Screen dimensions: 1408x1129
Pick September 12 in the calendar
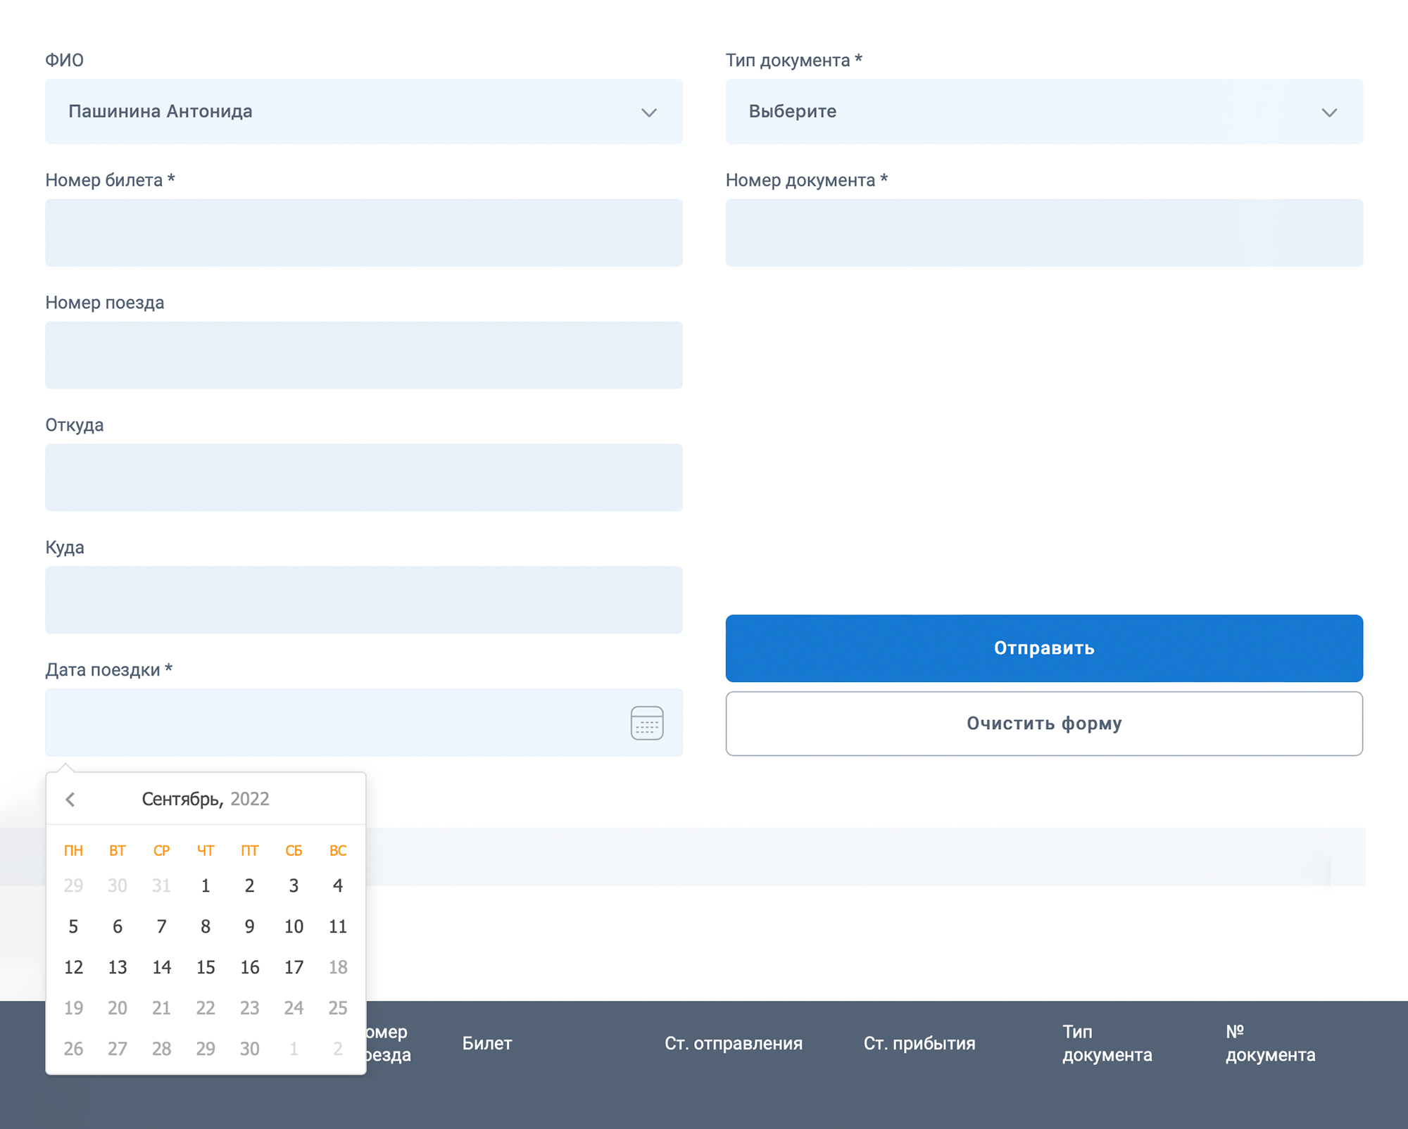pyautogui.click(x=73, y=967)
